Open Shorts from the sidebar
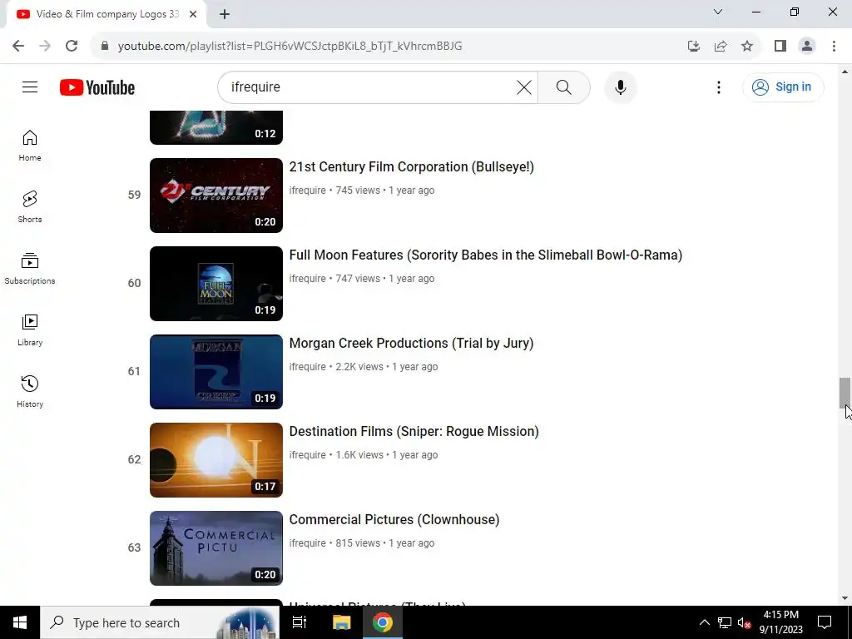Screen dimensions: 852x639 30,206
